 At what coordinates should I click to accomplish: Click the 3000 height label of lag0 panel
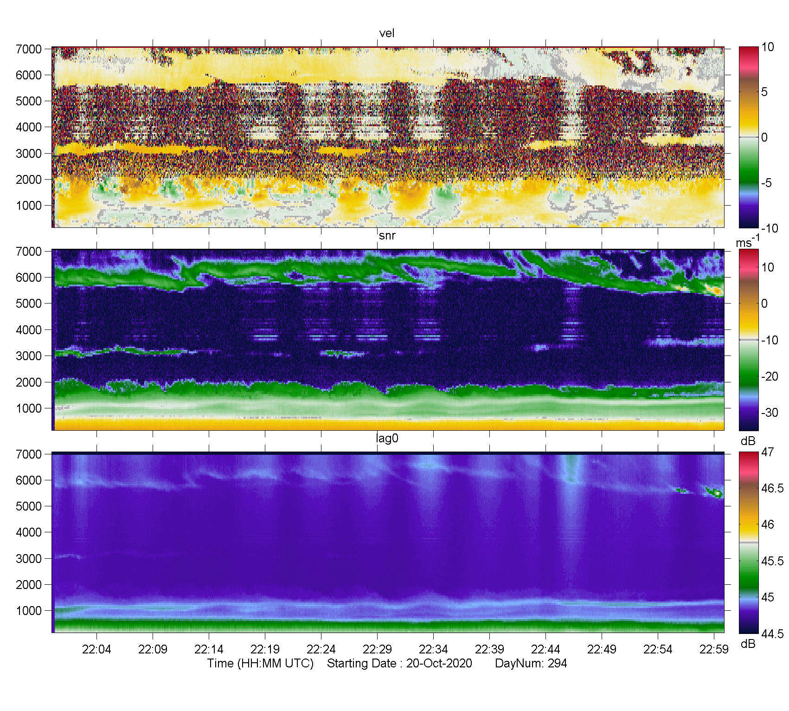tap(29, 559)
